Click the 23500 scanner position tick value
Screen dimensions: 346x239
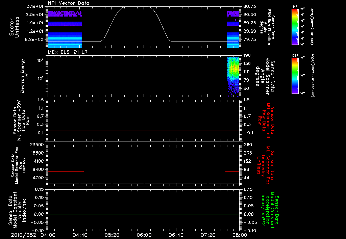[37, 144]
